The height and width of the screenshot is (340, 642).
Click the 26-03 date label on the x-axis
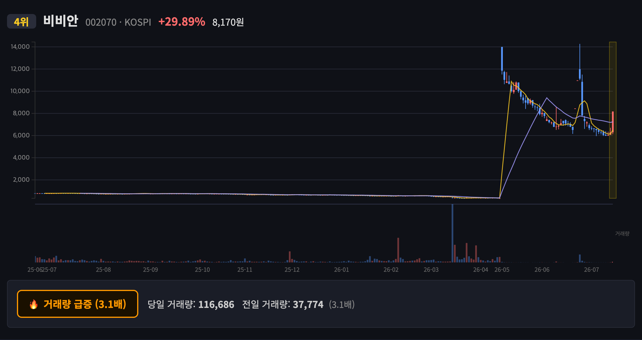pyautogui.click(x=431, y=270)
